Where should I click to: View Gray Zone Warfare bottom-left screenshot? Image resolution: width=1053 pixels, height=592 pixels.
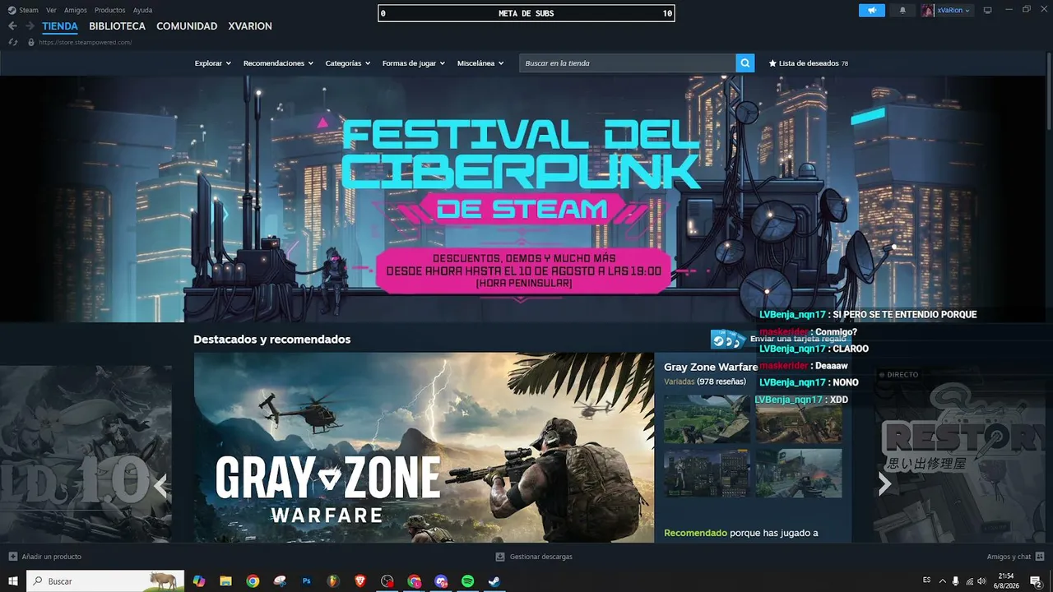(x=707, y=473)
